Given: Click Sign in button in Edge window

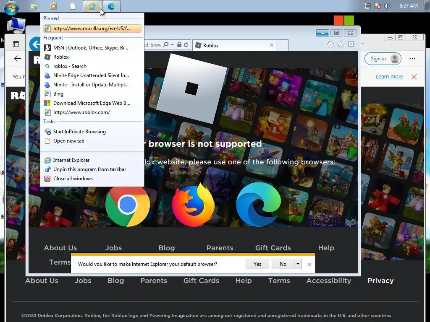Looking at the screenshot, I should [x=383, y=59].
